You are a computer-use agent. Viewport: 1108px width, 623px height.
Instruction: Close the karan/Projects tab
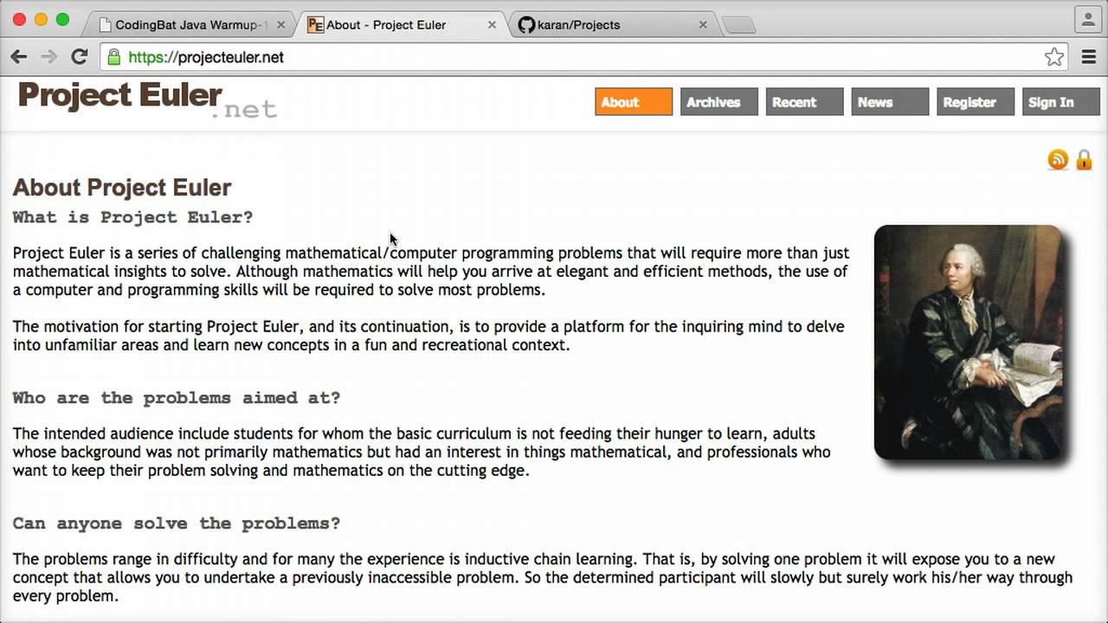703,25
